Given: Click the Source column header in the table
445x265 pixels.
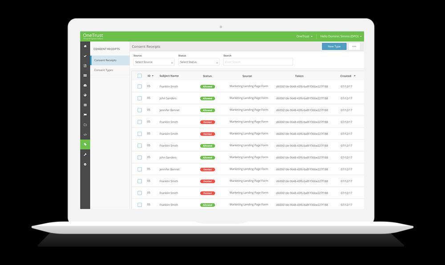Looking at the screenshot, I should point(247,76).
